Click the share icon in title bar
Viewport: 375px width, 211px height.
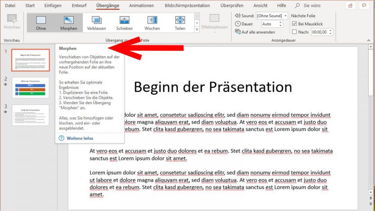click(x=350, y=5)
